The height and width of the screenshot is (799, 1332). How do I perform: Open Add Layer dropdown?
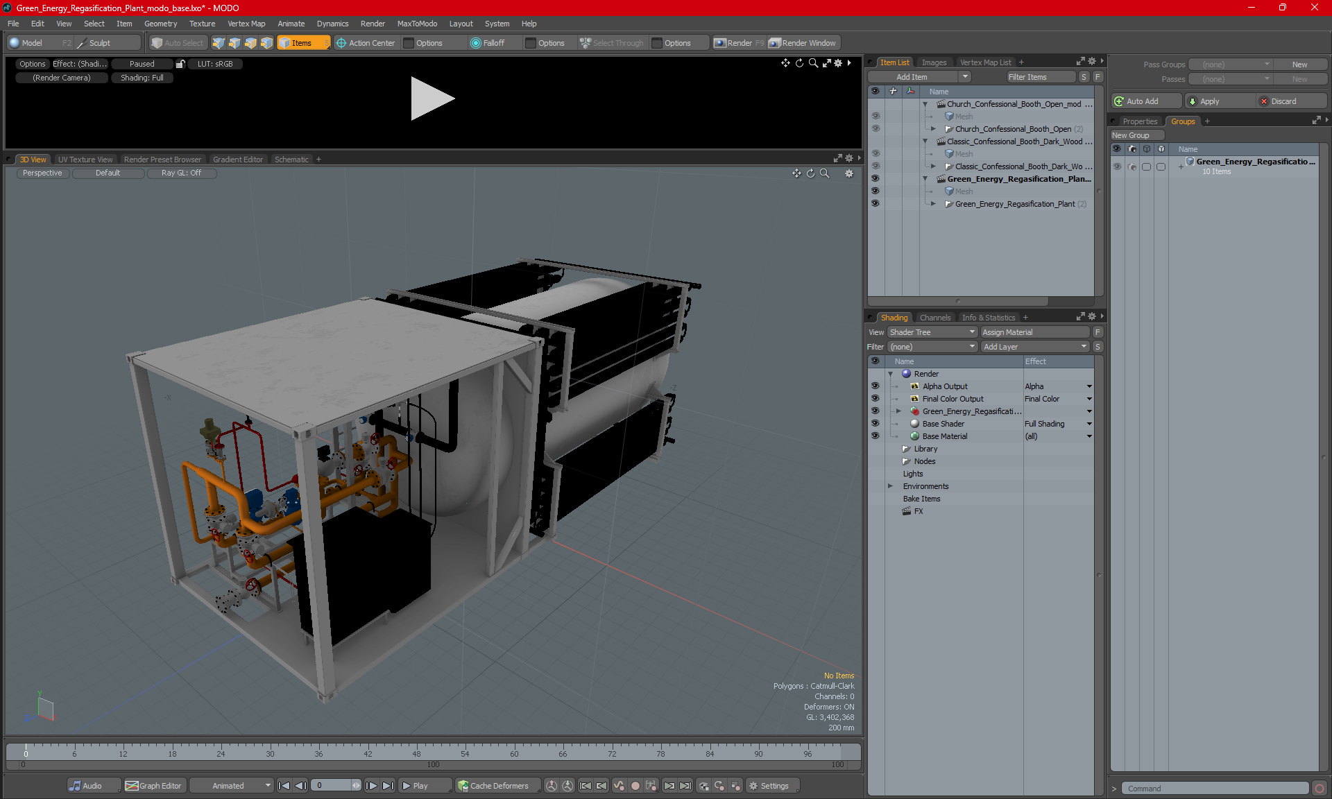point(1035,347)
